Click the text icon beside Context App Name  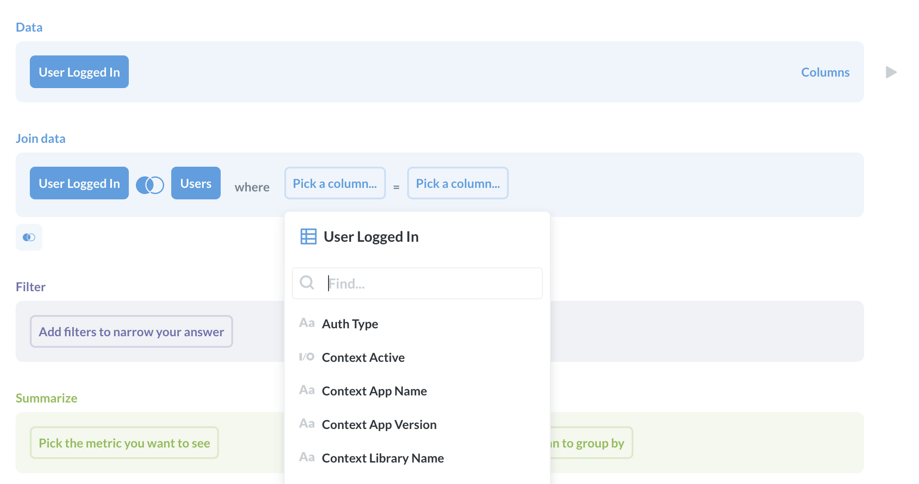click(x=306, y=390)
